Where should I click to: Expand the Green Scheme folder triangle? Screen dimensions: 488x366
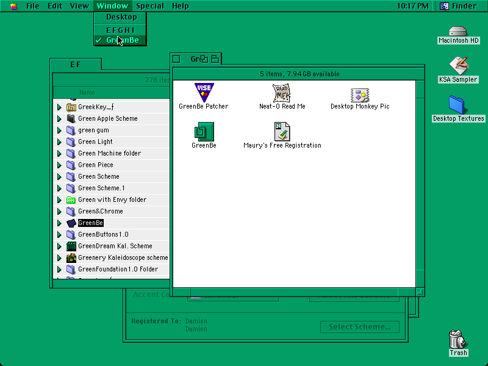(x=59, y=176)
